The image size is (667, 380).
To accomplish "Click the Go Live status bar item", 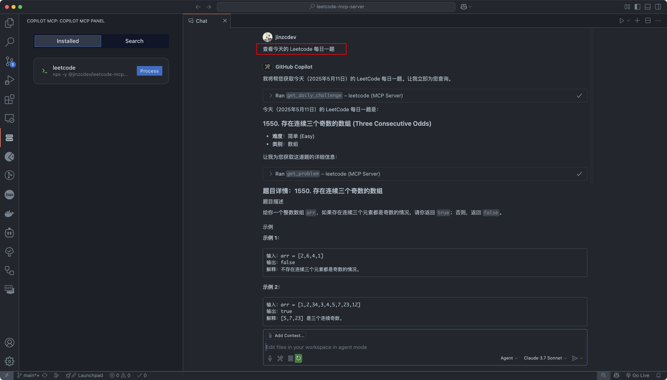I will click(638, 375).
